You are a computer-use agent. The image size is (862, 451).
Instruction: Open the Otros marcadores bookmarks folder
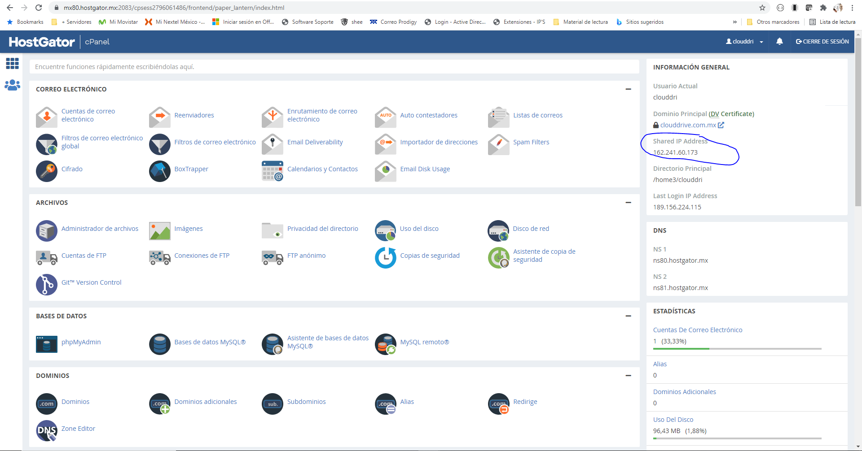click(x=773, y=22)
